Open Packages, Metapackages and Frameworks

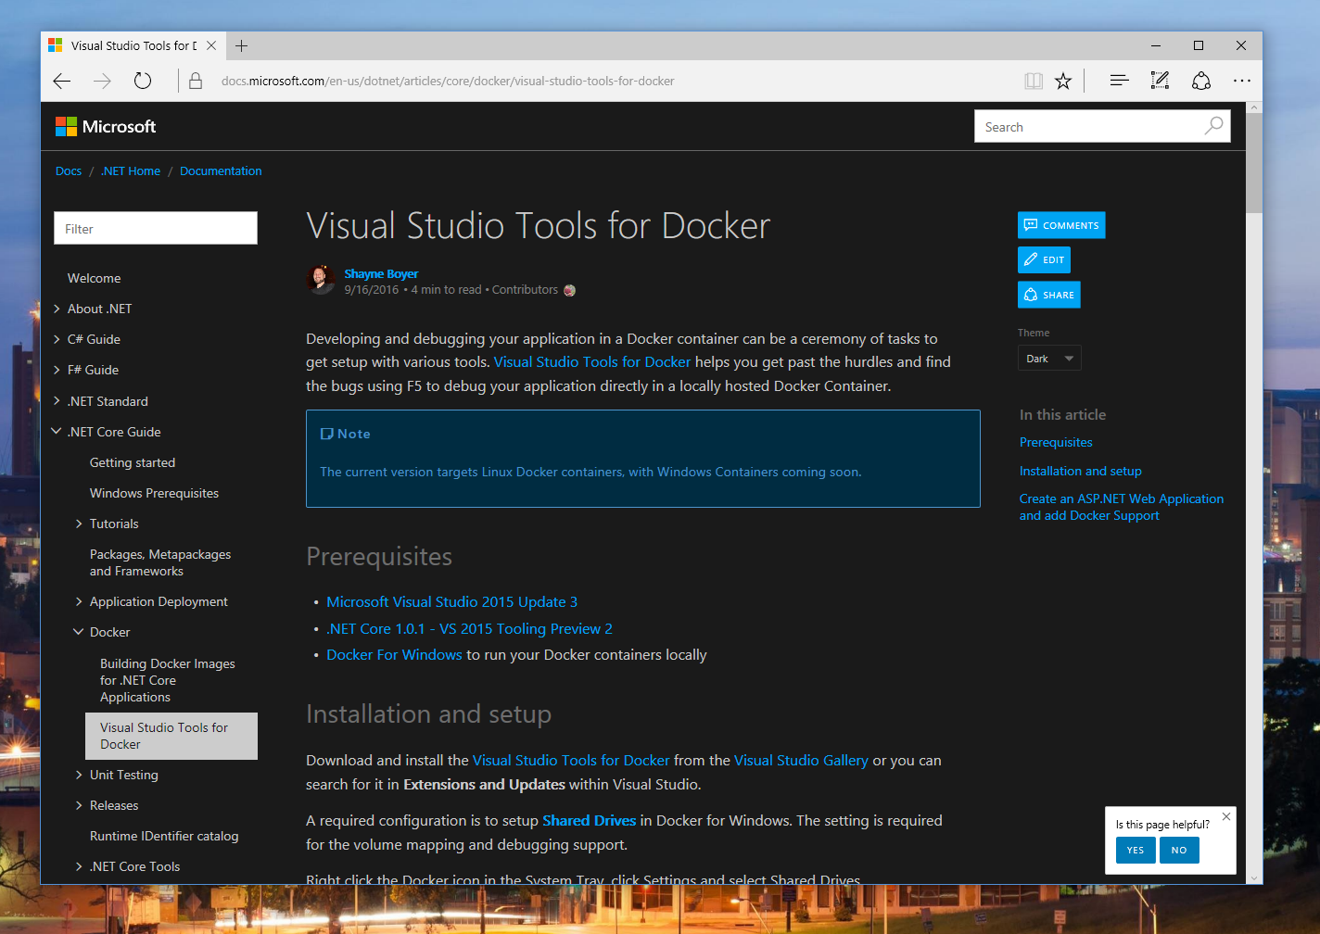[160, 562]
